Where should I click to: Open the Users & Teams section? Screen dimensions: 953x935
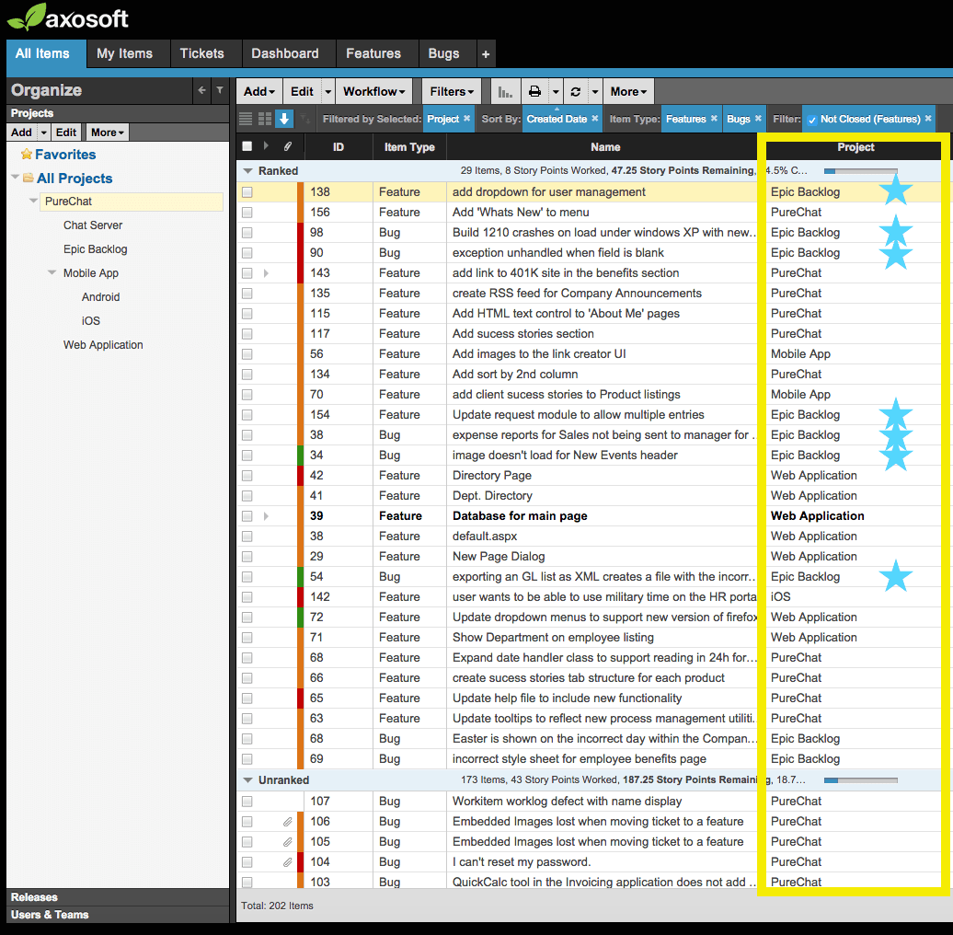(117, 915)
